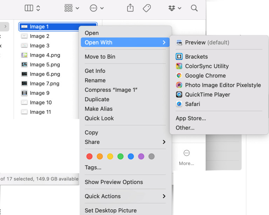Click the Tags icon in toolbar
The width and height of the screenshot is (269, 215).
147,8
